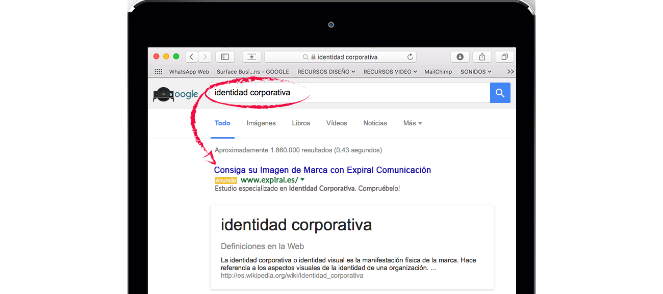
Task: Open WhatsApp Web bookmark
Action: point(189,72)
